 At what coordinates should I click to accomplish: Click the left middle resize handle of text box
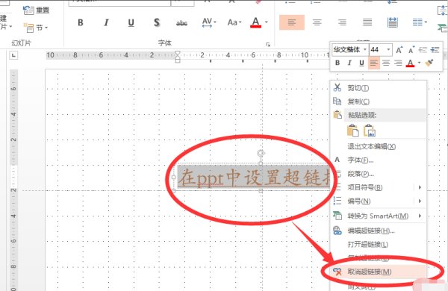pyautogui.click(x=174, y=178)
